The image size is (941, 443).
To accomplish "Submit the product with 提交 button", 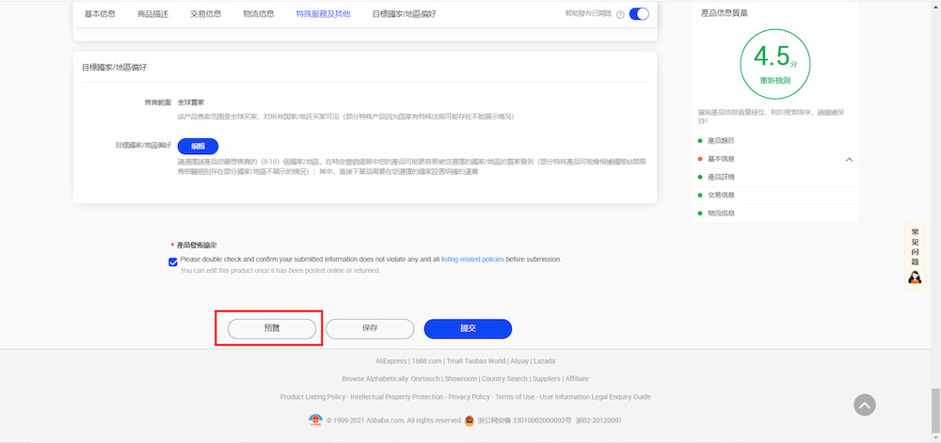I will tap(468, 328).
